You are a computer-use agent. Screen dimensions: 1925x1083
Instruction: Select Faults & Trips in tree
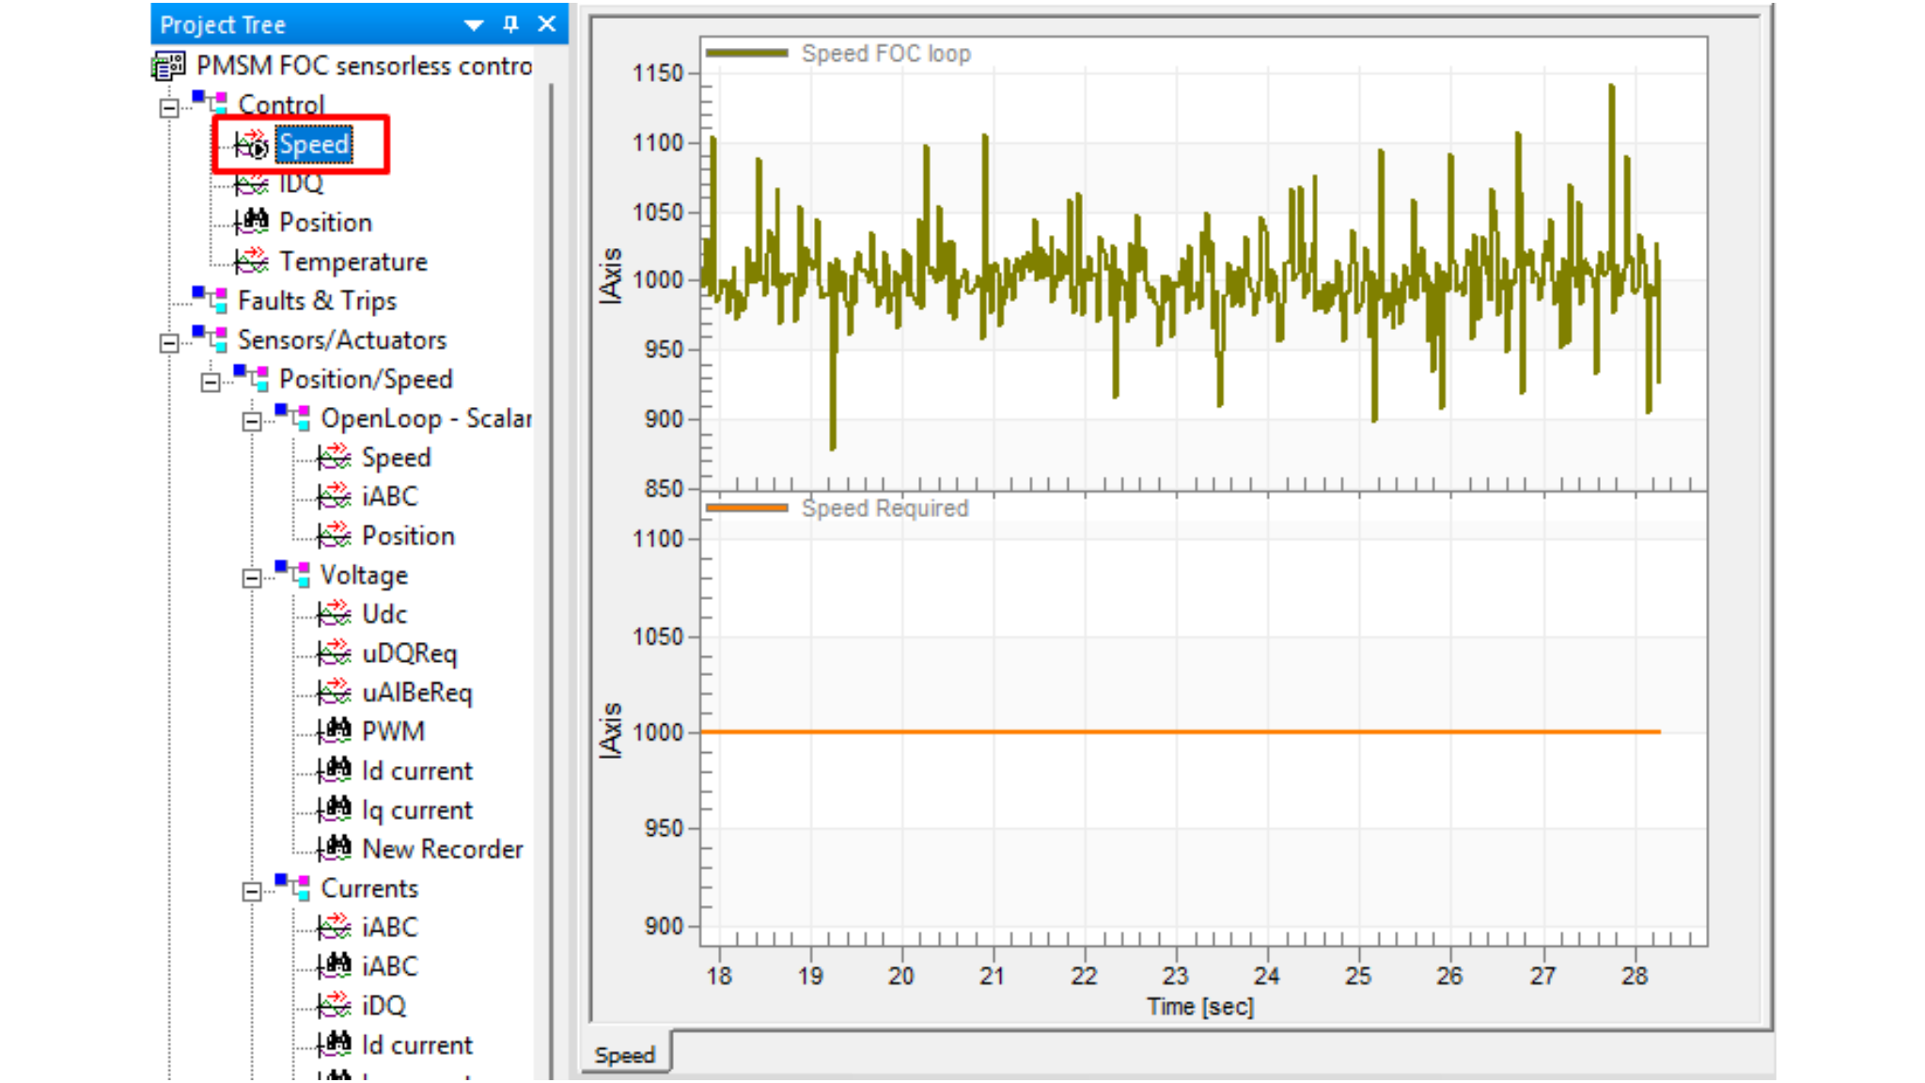[x=318, y=301]
